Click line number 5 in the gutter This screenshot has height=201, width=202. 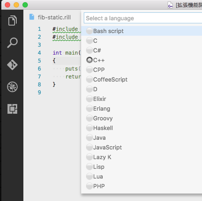(x=39, y=60)
